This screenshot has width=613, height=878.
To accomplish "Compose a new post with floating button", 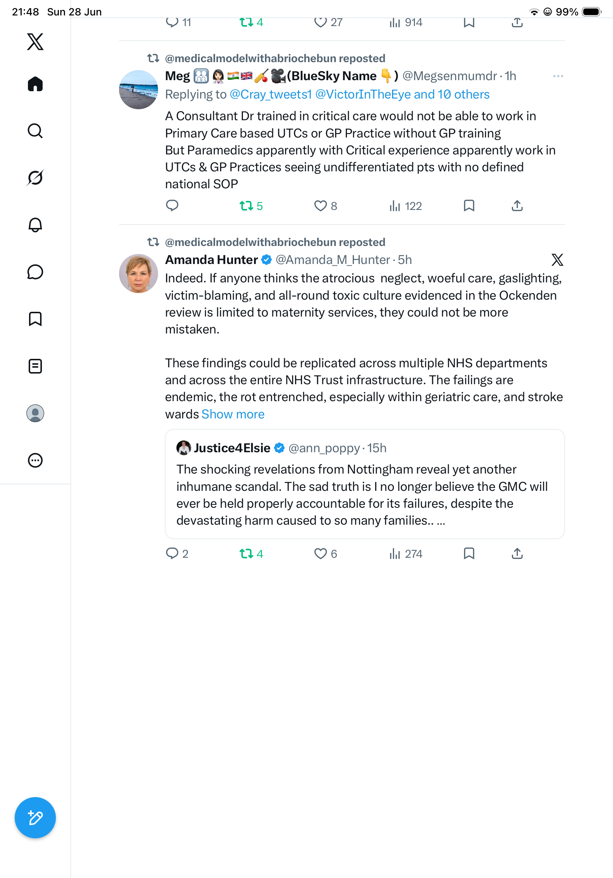I will [35, 818].
